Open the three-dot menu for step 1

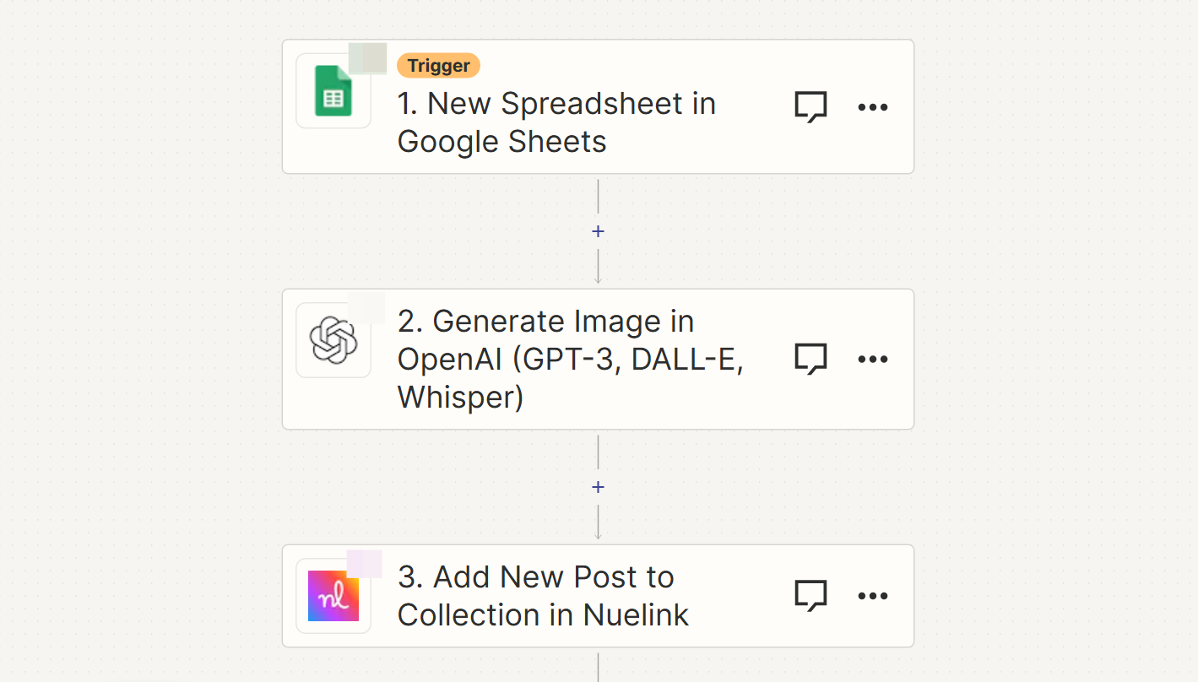pos(872,107)
